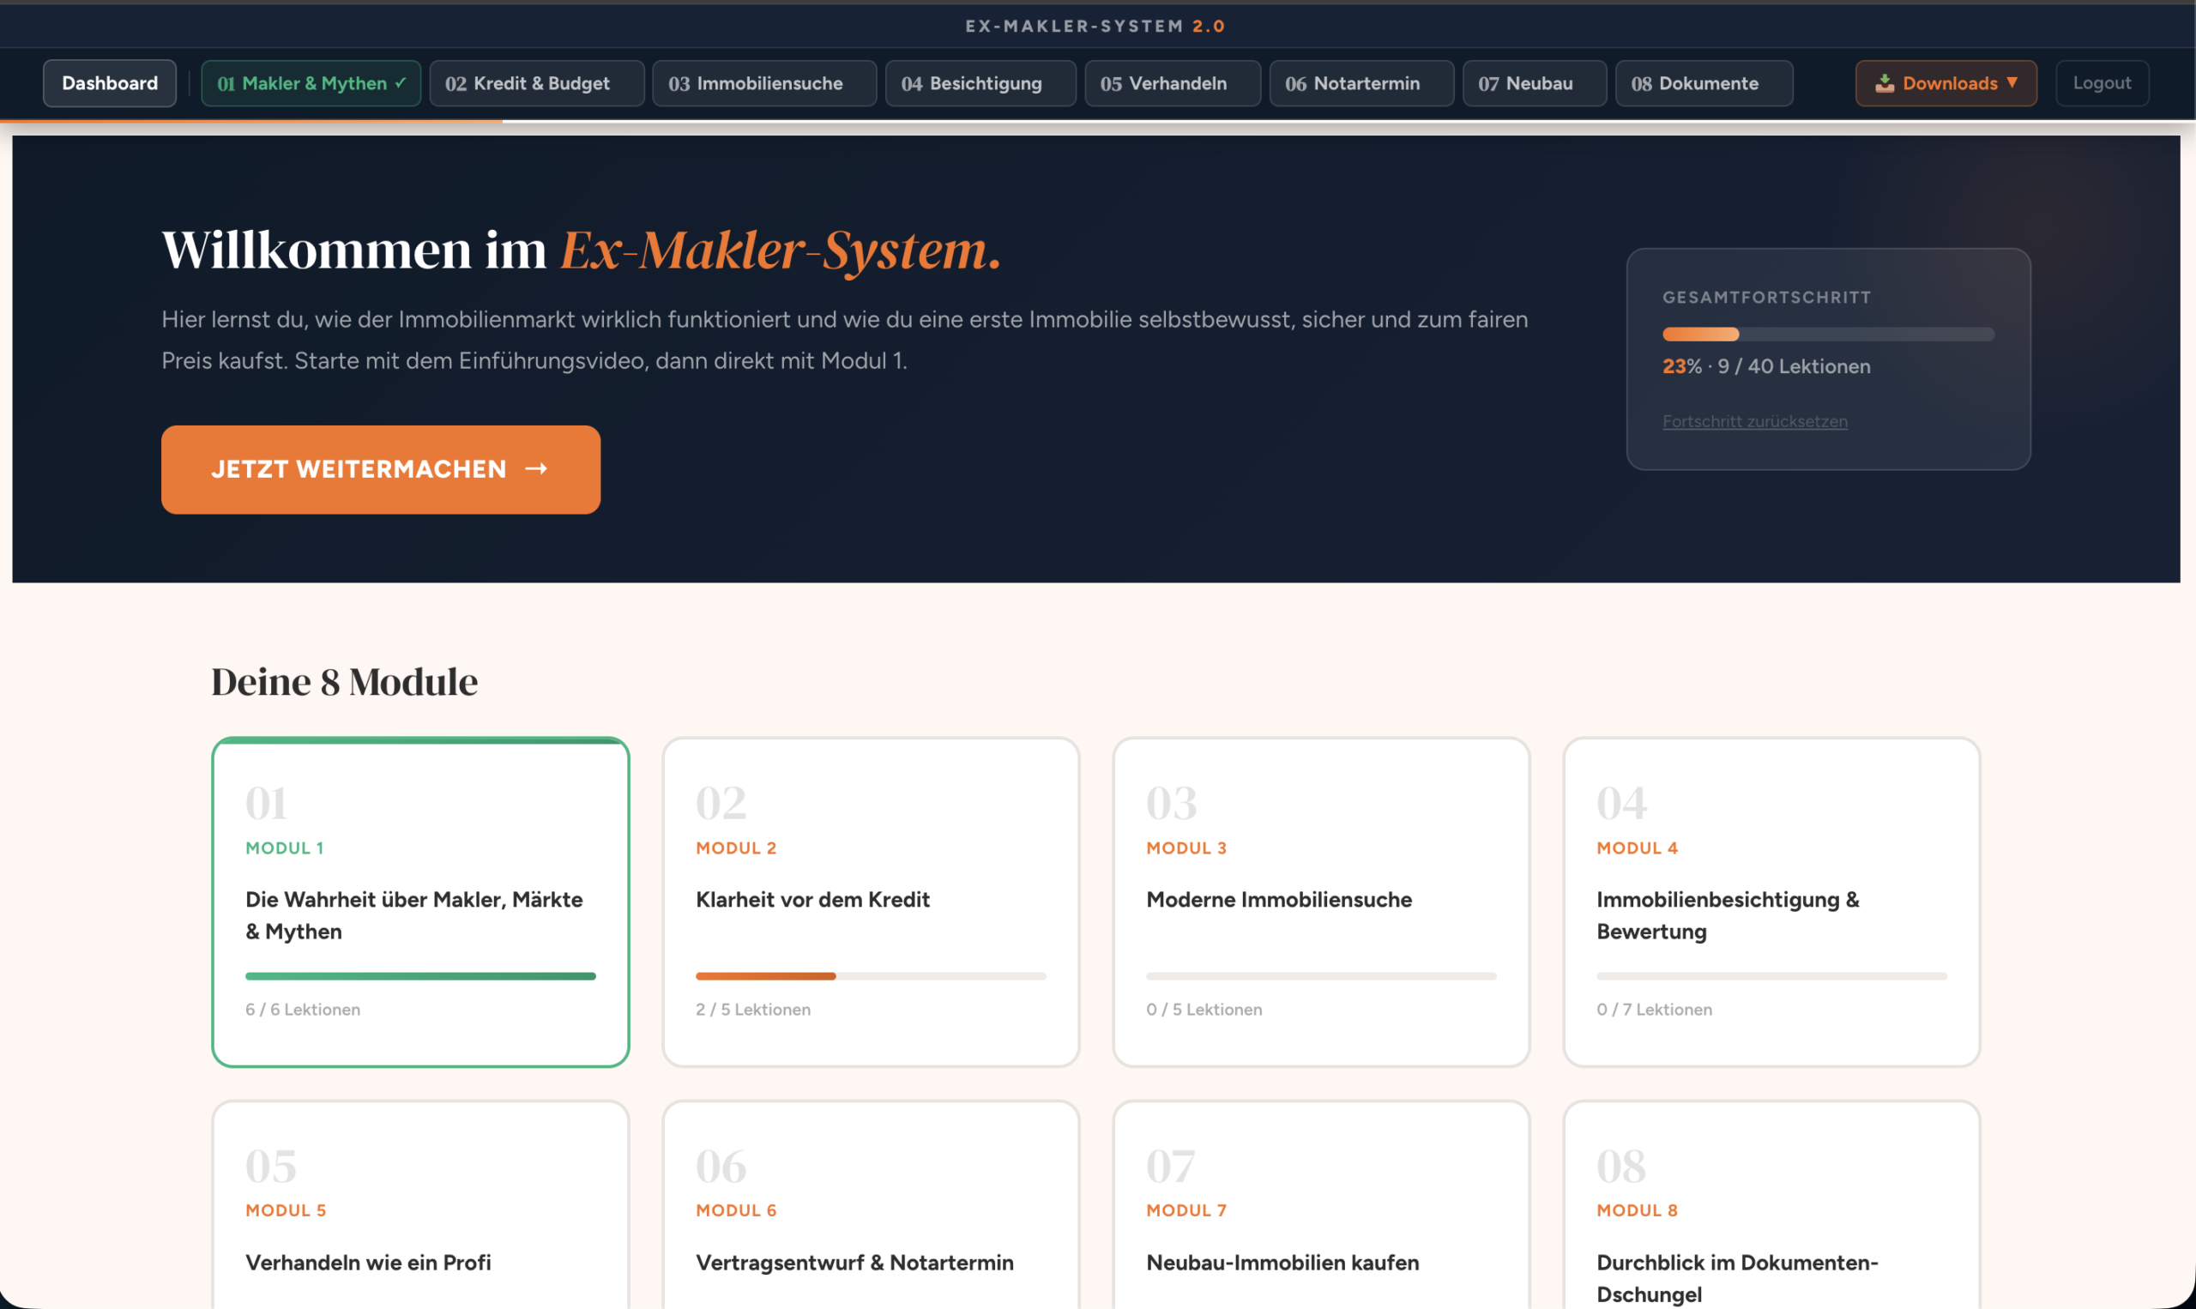This screenshot has width=2196, height=1309.
Task: Click the Logout button
Action: tap(2102, 83)
